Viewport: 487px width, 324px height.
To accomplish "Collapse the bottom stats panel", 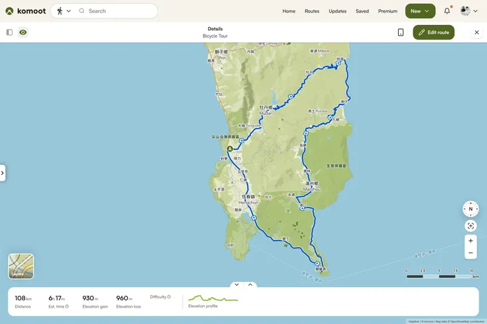I will coord(236,285).
